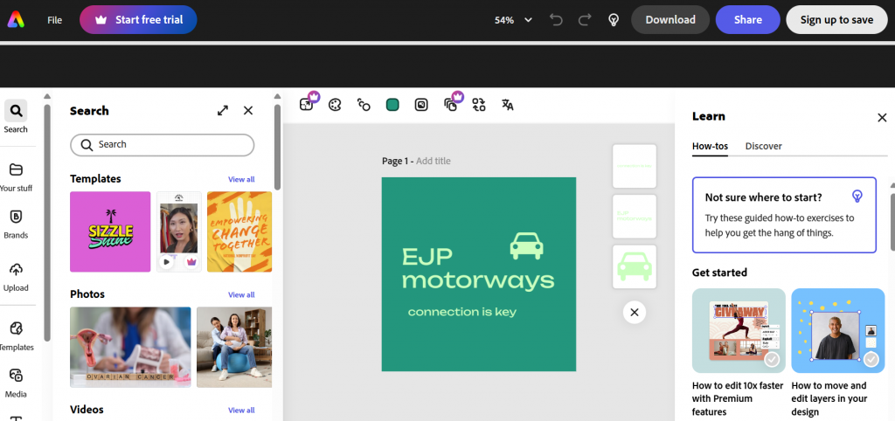Open the Brands panel in sidebar
The image size is (895, 421).
16,217
